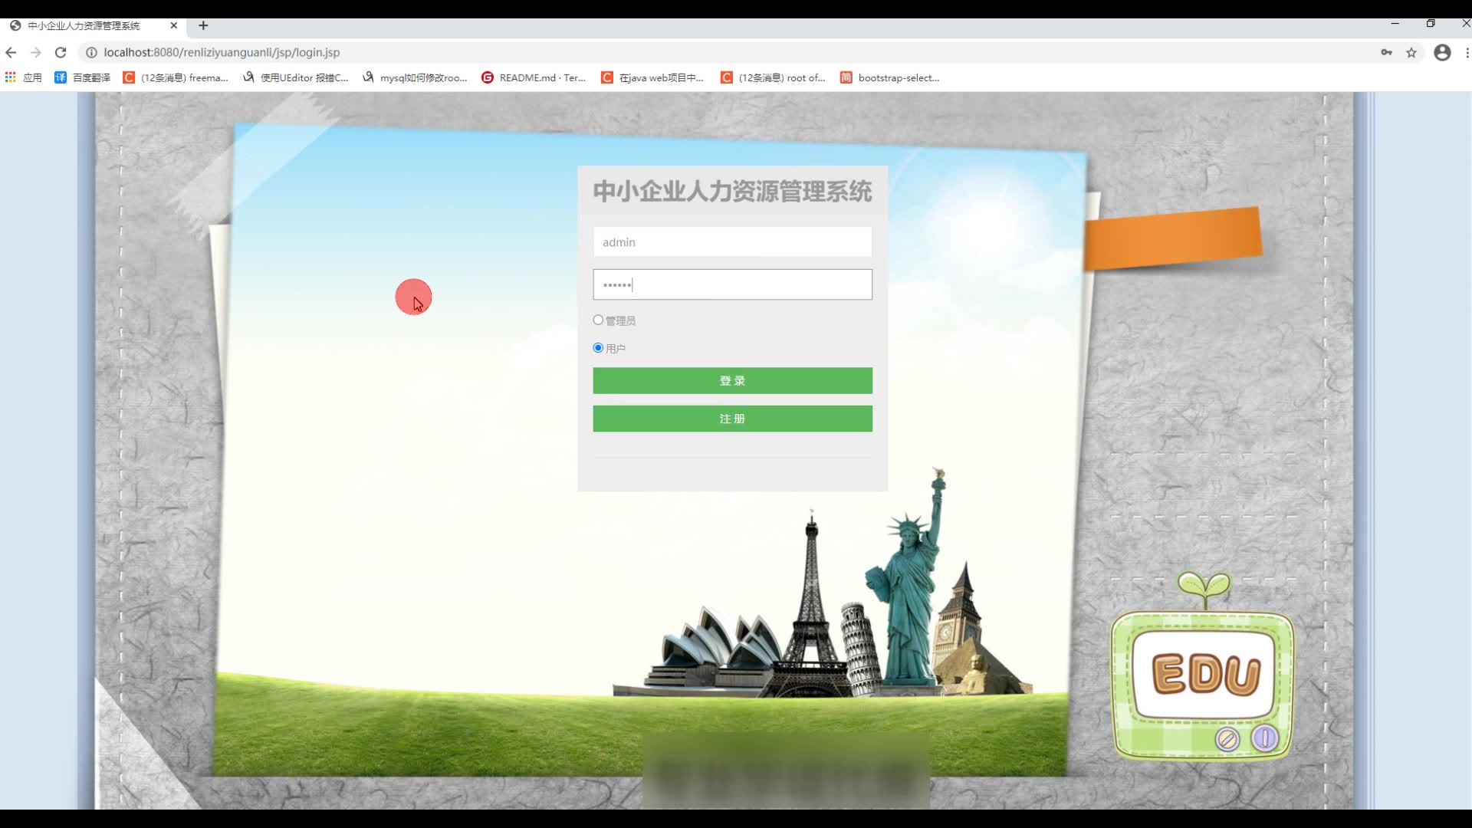The image size is (1472, 828).
Task: Open a new browser tab
Action: click(x=203, y=25)
